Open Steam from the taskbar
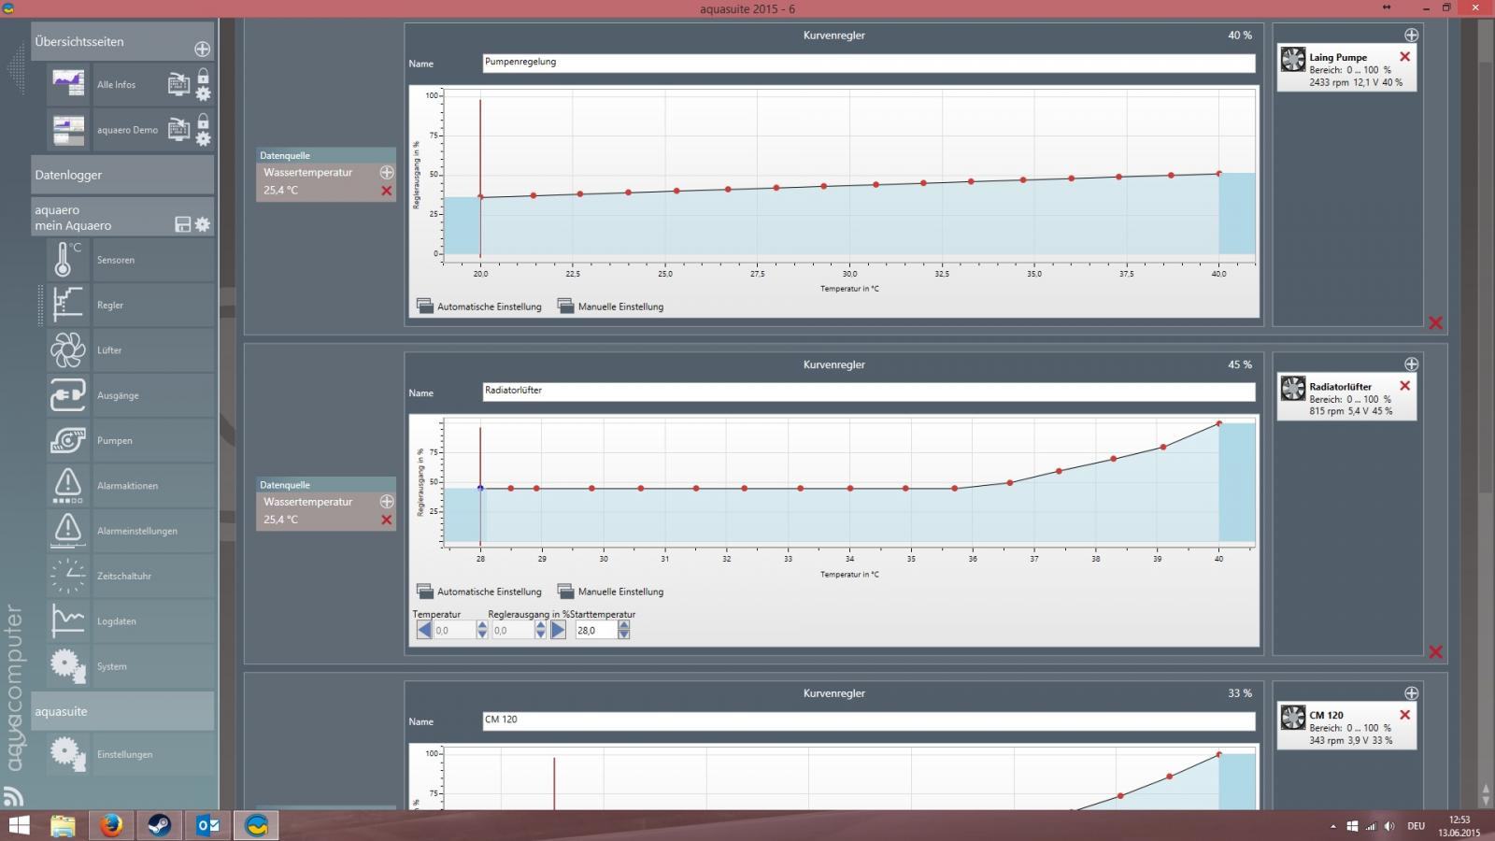 pos(160,826)
